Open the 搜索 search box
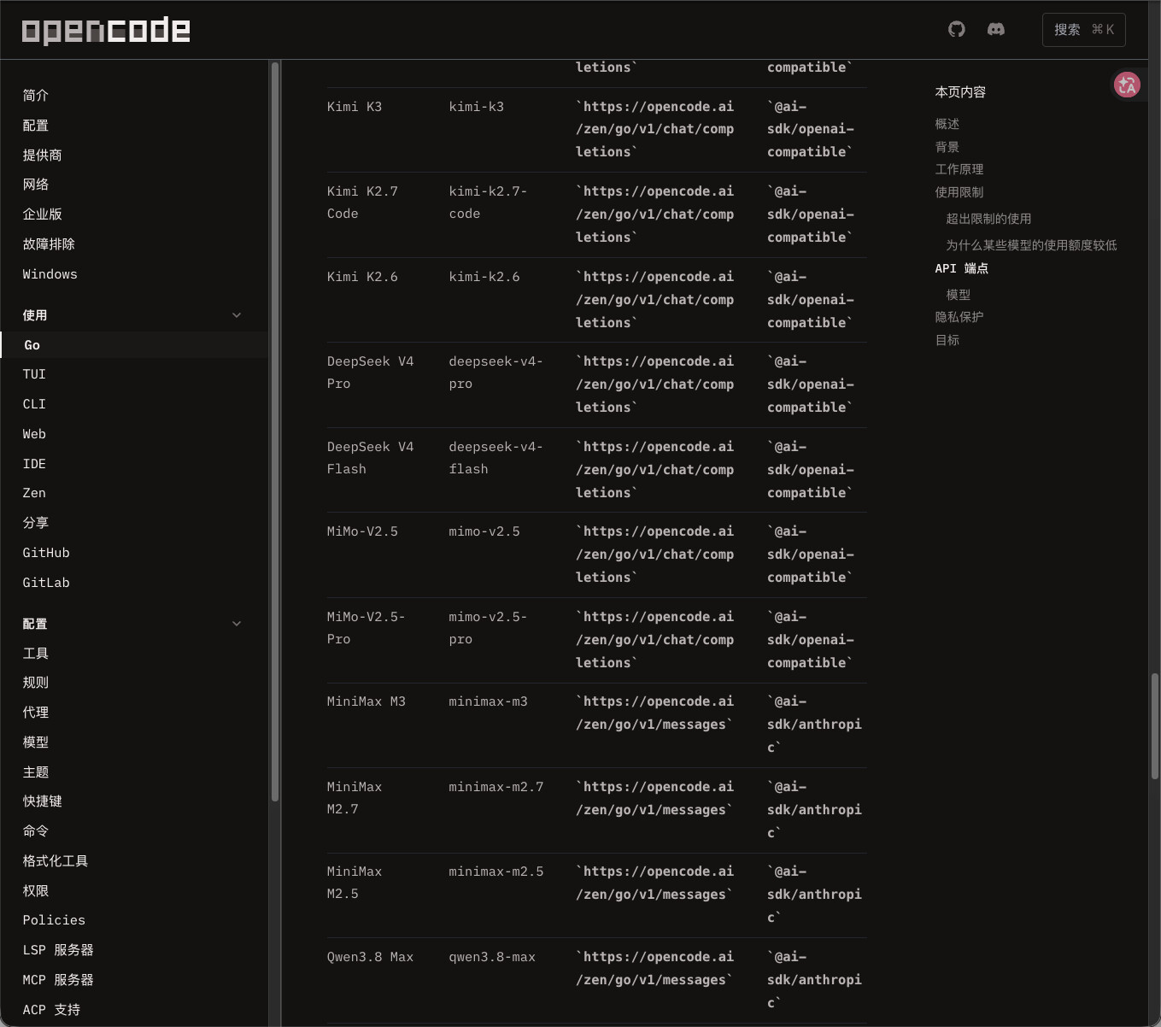Viewport: 1161px width, 1027px height. [x=1084, y=30]
